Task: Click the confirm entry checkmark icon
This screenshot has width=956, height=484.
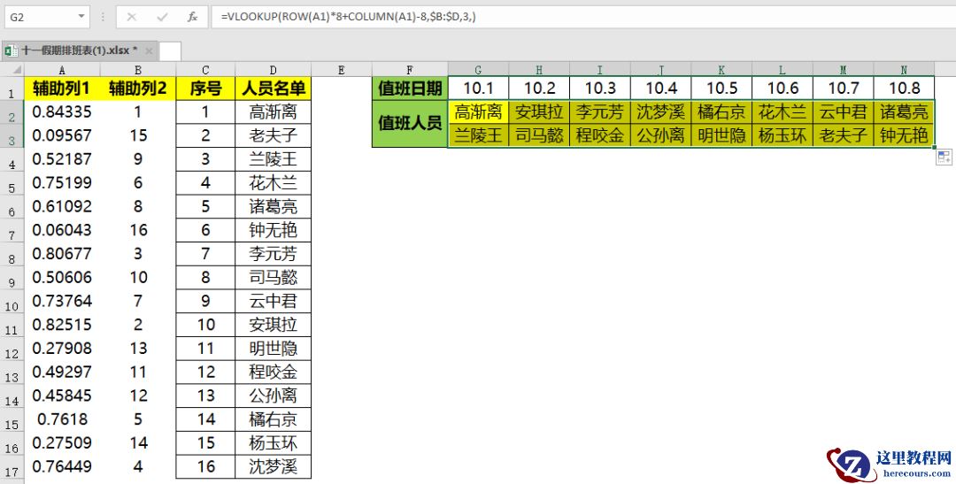Action: (x=162, y=17)
